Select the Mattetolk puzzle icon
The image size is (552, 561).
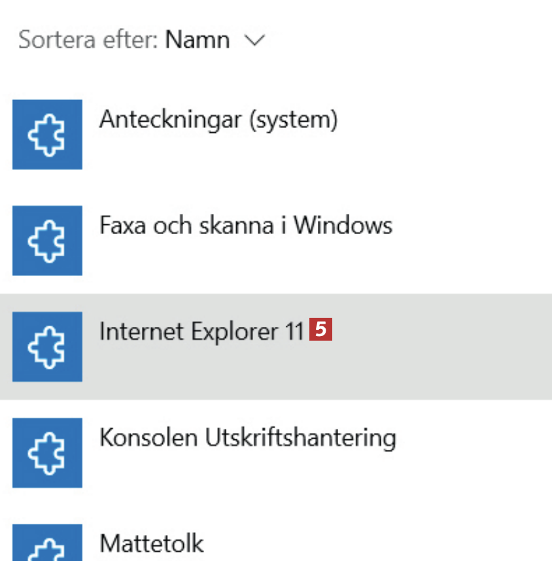point(47,544)
